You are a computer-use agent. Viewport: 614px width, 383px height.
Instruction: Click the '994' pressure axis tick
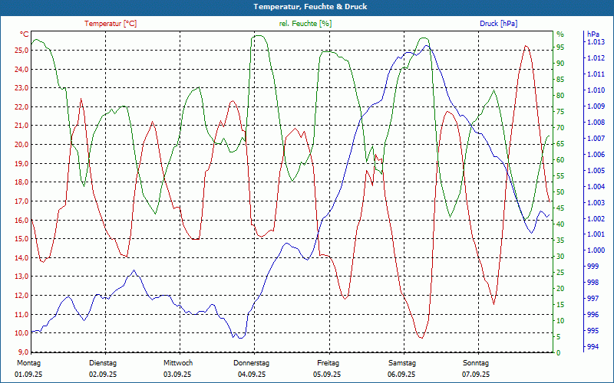(x=593, y=348)
